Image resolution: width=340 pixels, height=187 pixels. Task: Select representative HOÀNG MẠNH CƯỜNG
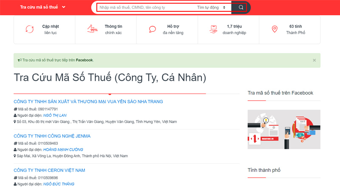(63, 150)
